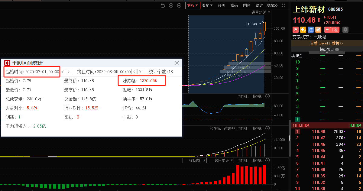Click 隐藏>> to hide the side panel
Viewport: 363px width, 191px height.
(x=272, y=5)
